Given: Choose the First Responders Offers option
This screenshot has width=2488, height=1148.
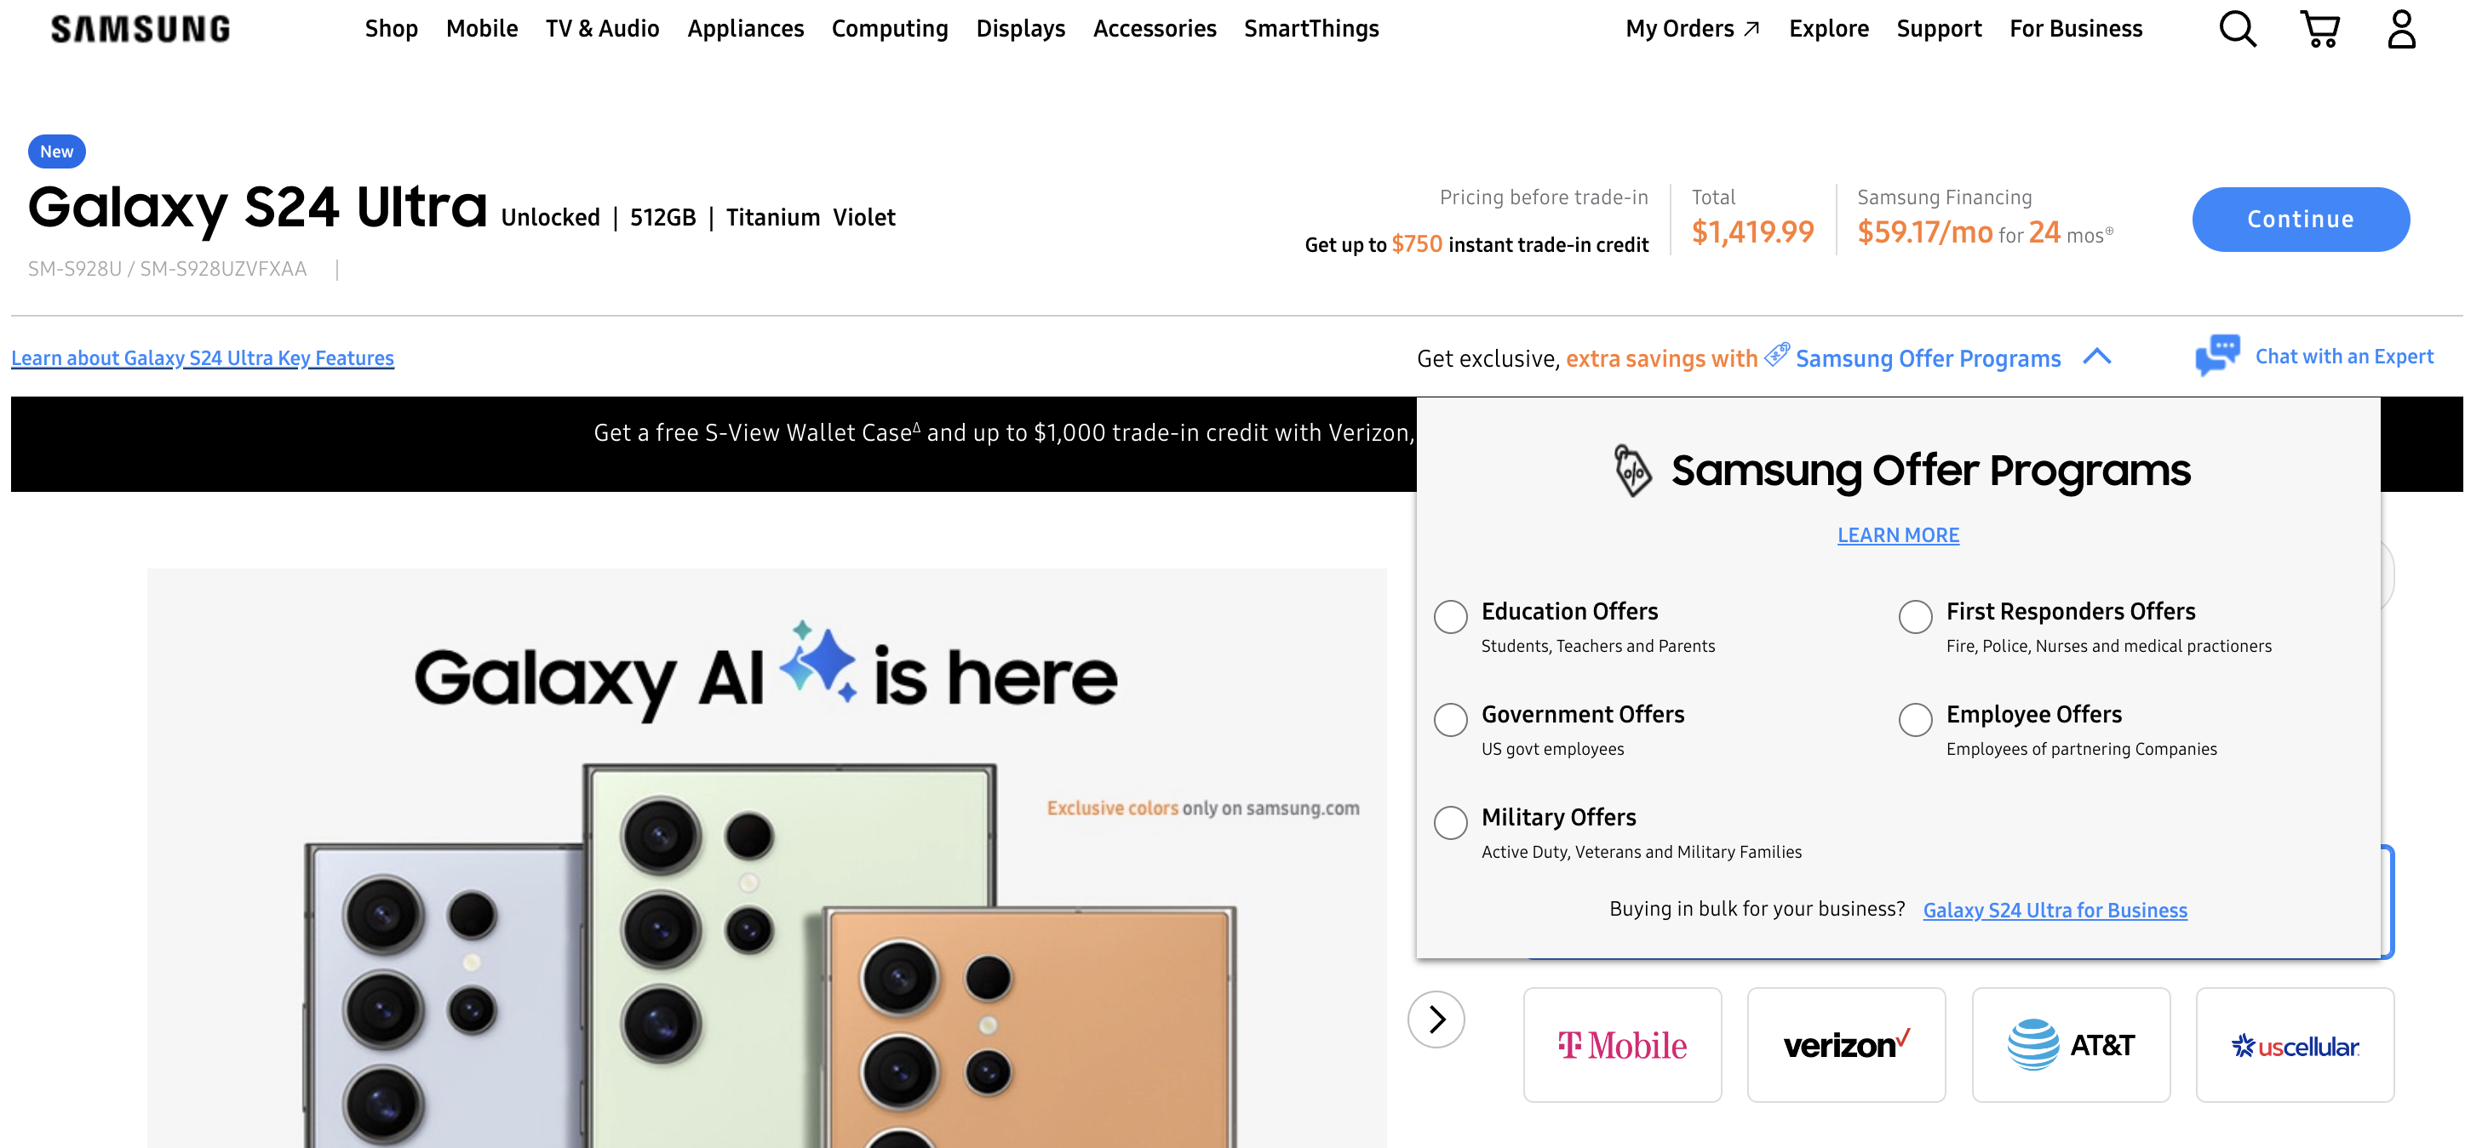Looking at the screenshot, I should [x=1915, y=616].
